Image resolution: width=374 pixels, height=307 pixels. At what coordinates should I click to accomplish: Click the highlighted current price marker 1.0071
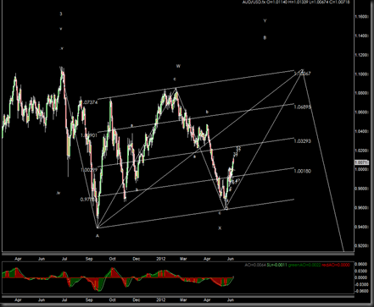(x=361, y=162)
